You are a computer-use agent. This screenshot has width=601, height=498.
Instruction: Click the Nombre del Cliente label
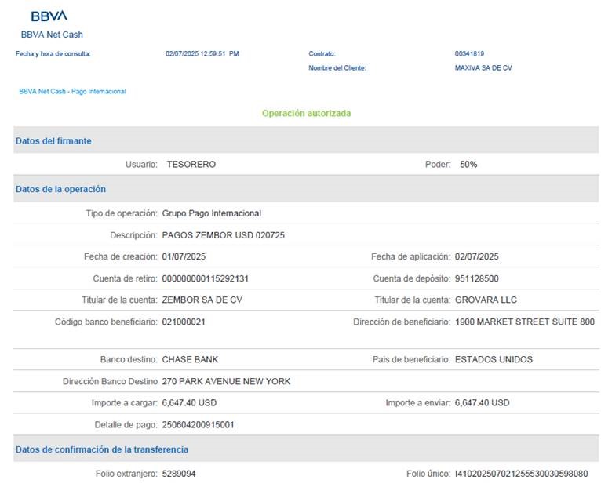point(337,67)
